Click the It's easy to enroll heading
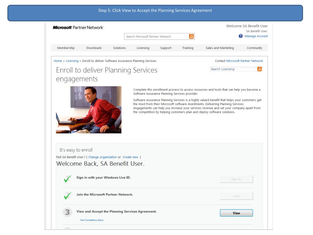The width and height of the screenshot is (313, 235). pos(76,150)
